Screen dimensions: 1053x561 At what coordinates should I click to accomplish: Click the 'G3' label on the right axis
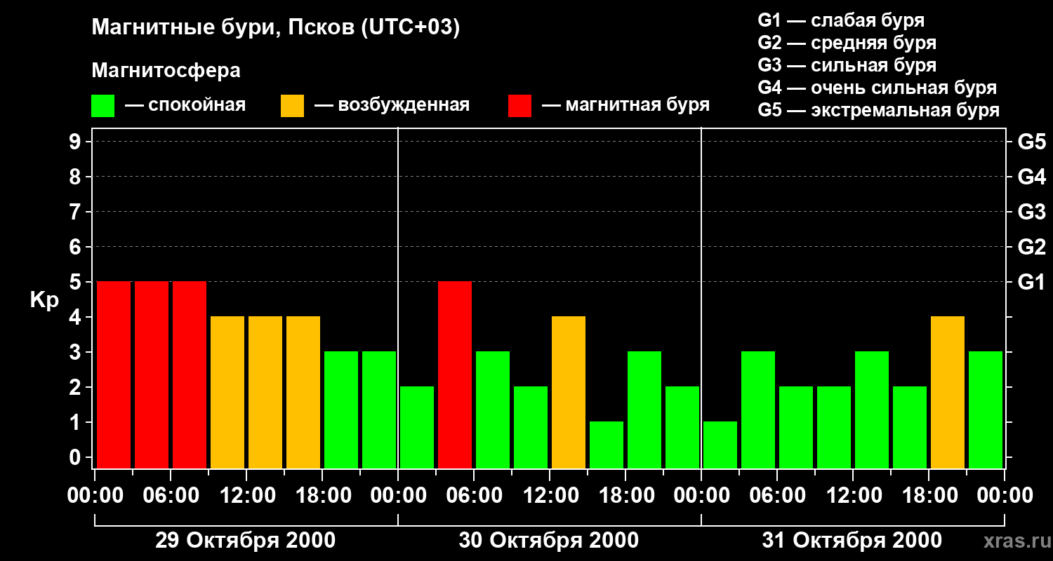[x=1031, y=212]
